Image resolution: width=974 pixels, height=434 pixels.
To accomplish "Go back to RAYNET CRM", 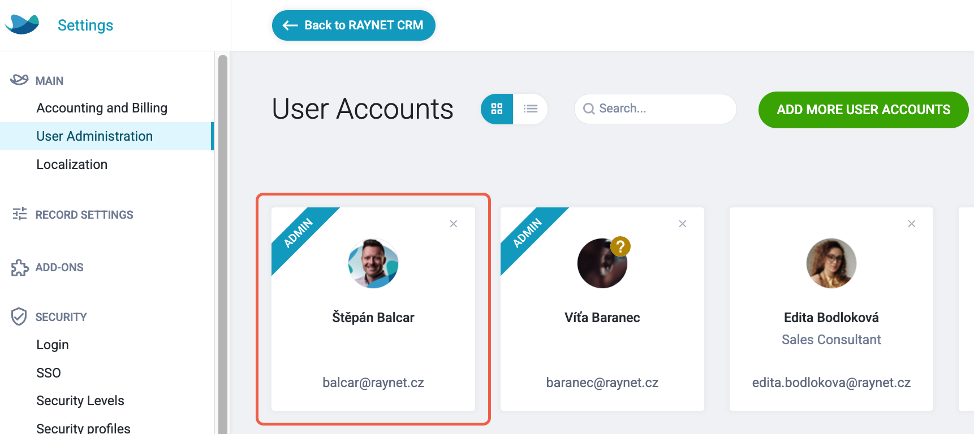I will 354,25.
